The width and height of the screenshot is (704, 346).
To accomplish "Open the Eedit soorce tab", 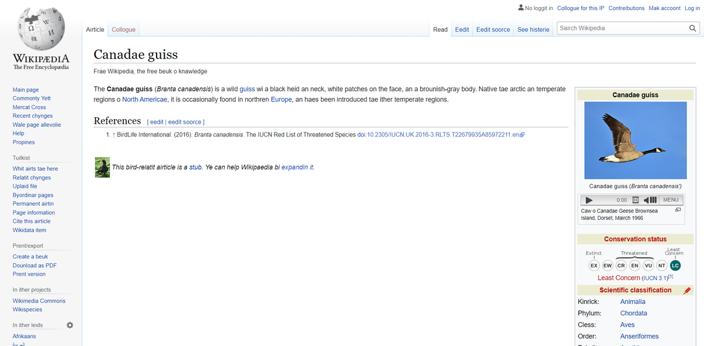I will point(493,29).
